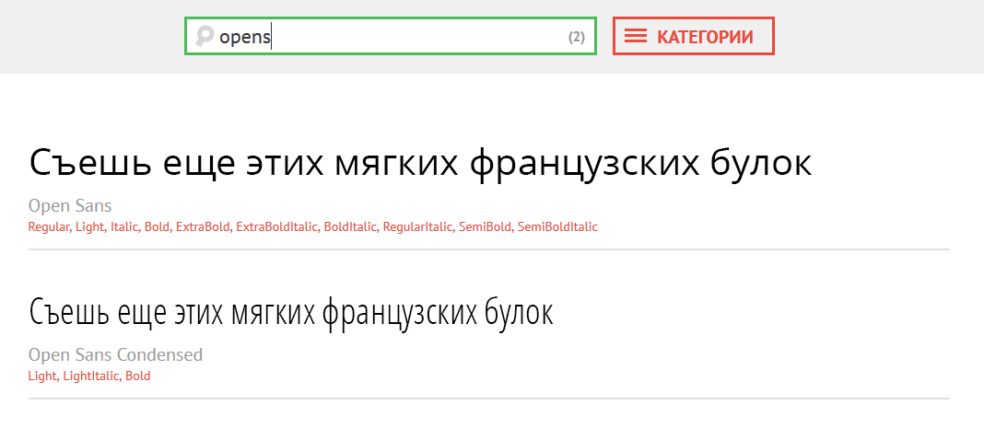The height and width of the screenshot is (428, 984).
Task: Open the КАТЕГОРИИ categories menu
Action: pyautogui.click(x=694, y=36)
